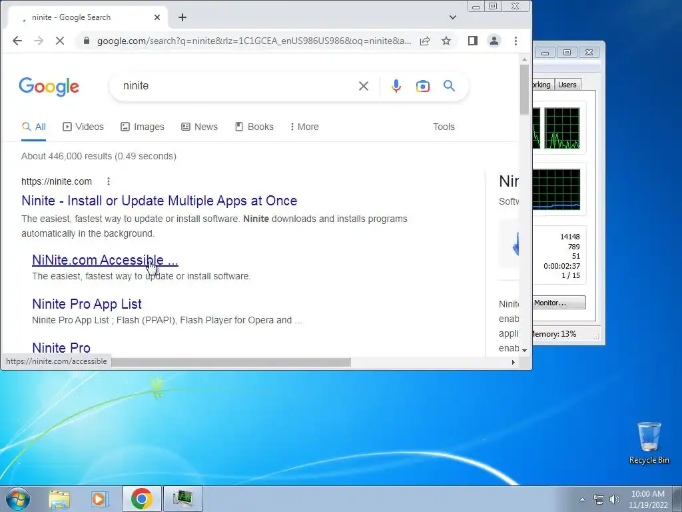Viewport: 682px width, 512px height.
Task: Click the up time value 0:00:02:37
Action: point(561,265)
